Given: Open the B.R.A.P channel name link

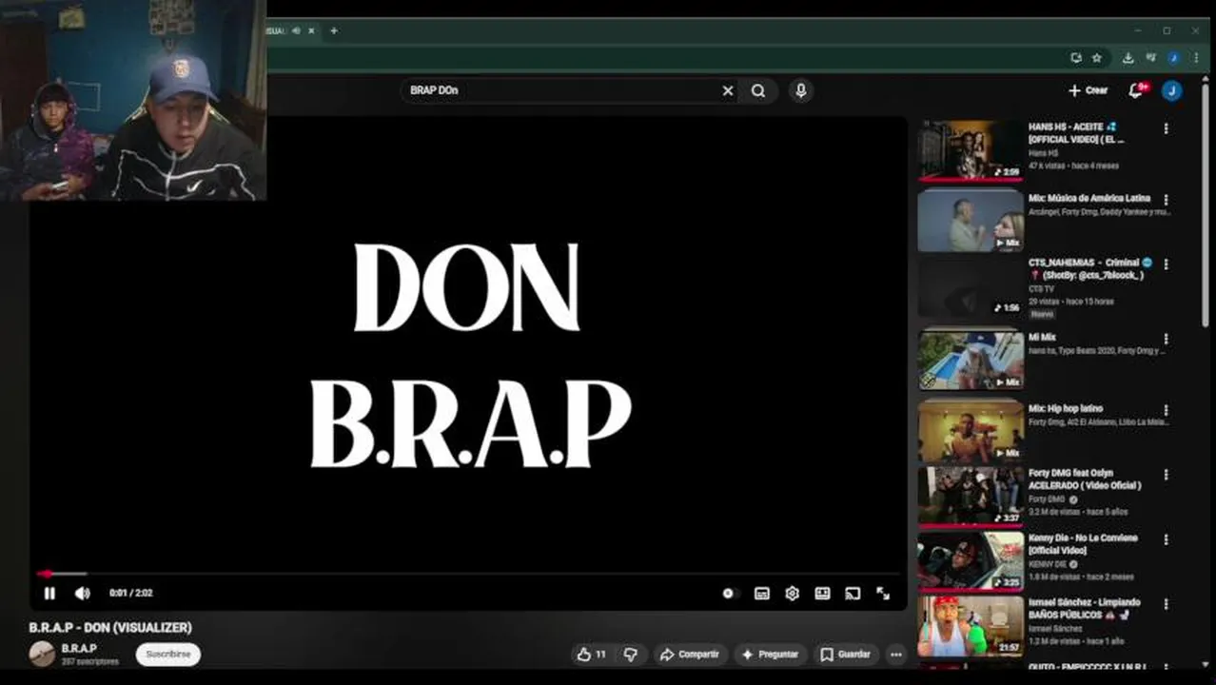Looking at the screenshot, I should coord(79,648).
